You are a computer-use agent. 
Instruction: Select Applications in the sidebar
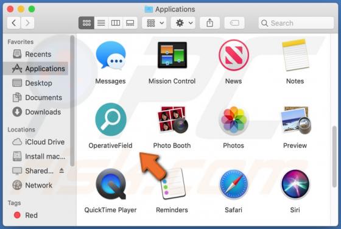(36, 69)
